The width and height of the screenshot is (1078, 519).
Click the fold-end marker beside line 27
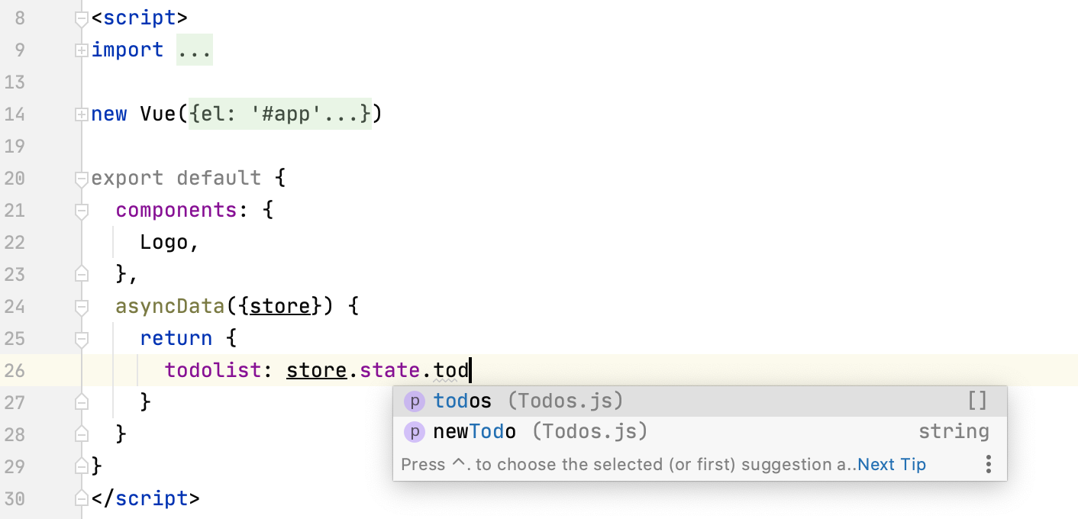click(x=81, y=402)
